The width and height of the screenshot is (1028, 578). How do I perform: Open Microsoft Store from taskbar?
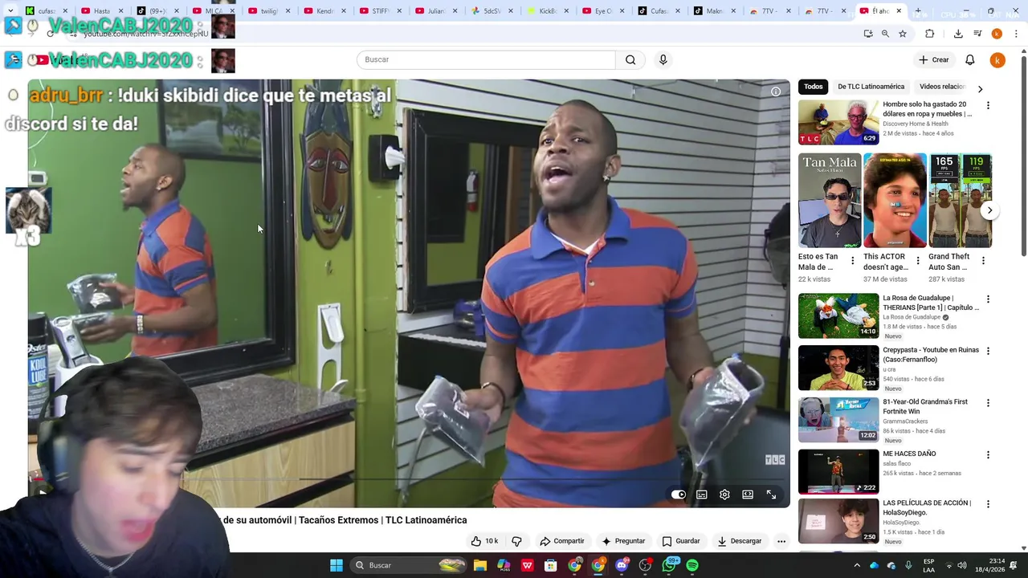pos(551,565)
